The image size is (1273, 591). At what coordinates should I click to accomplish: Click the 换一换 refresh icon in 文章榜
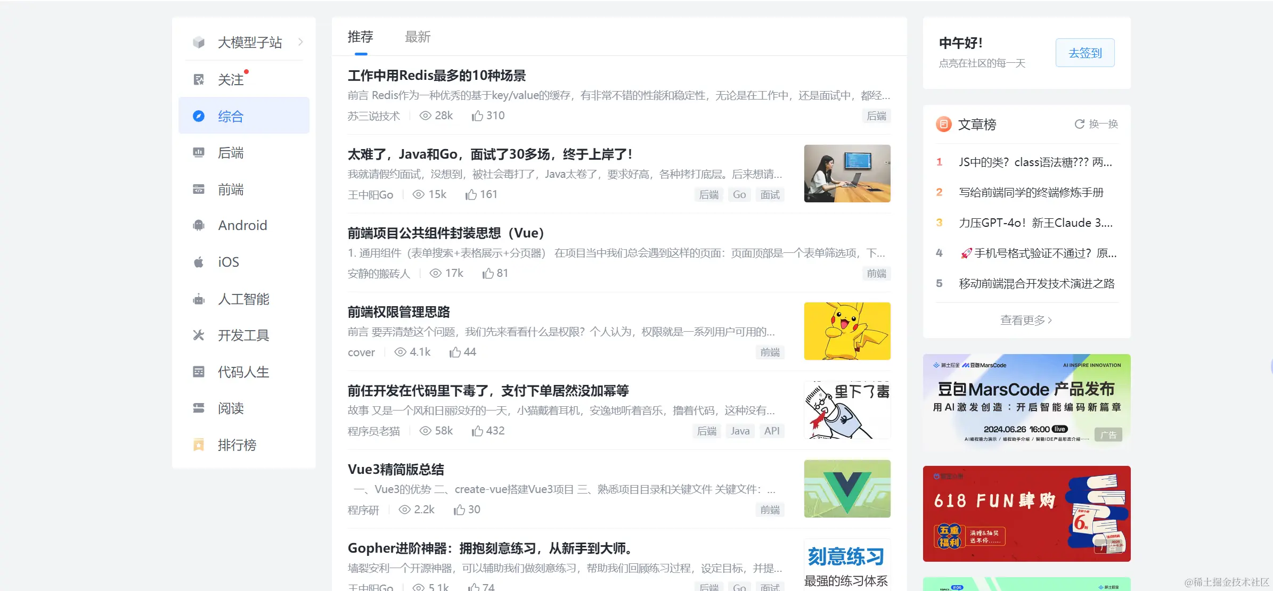(x=1080, y=124)
